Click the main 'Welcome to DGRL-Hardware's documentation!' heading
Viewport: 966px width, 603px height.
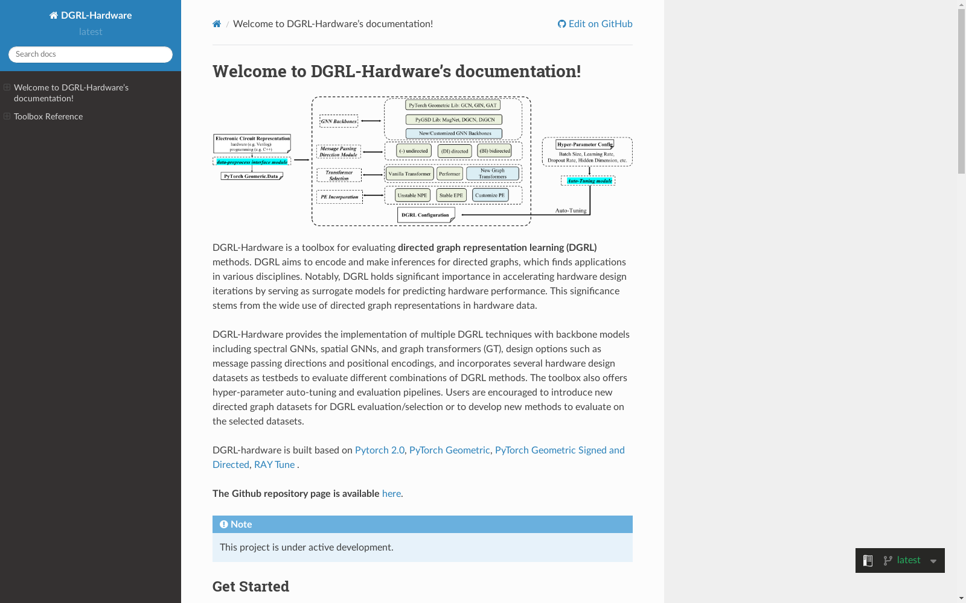pos(397,71)
